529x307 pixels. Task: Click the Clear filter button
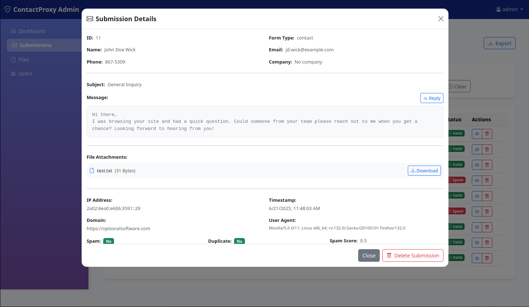point(459,87)
